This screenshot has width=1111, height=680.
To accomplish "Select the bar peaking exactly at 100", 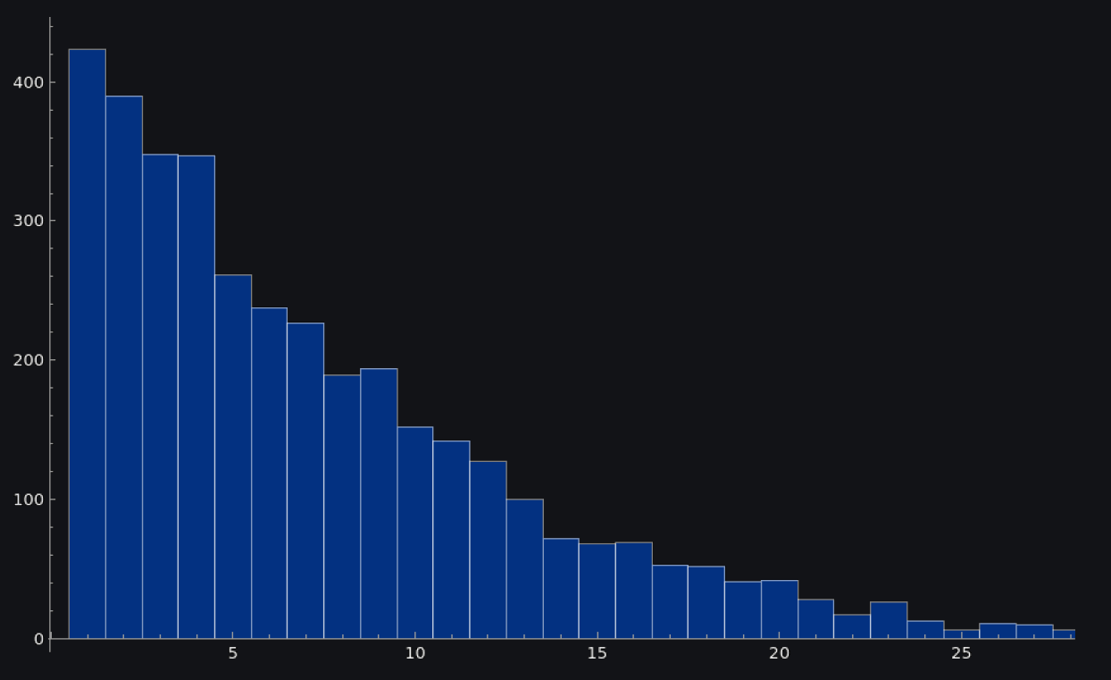I will (x=524, y=569).
